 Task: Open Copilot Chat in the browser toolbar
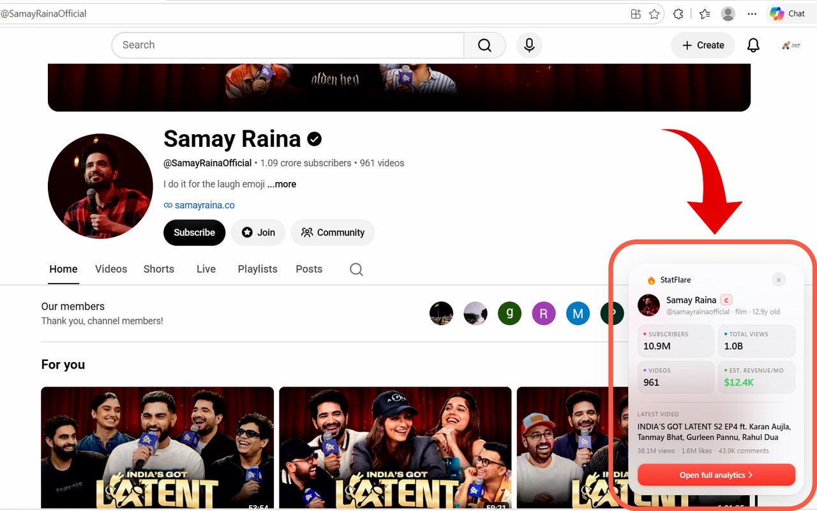[x=787, y=13]
